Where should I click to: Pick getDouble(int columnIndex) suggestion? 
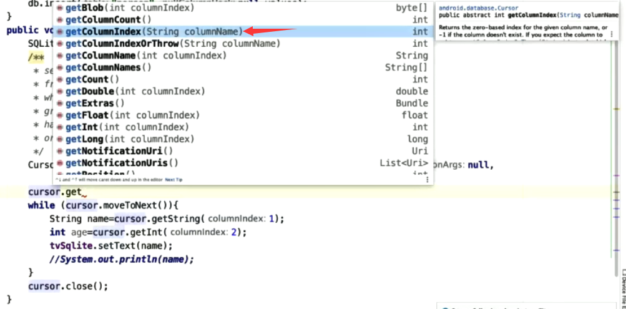pos(243,91)
